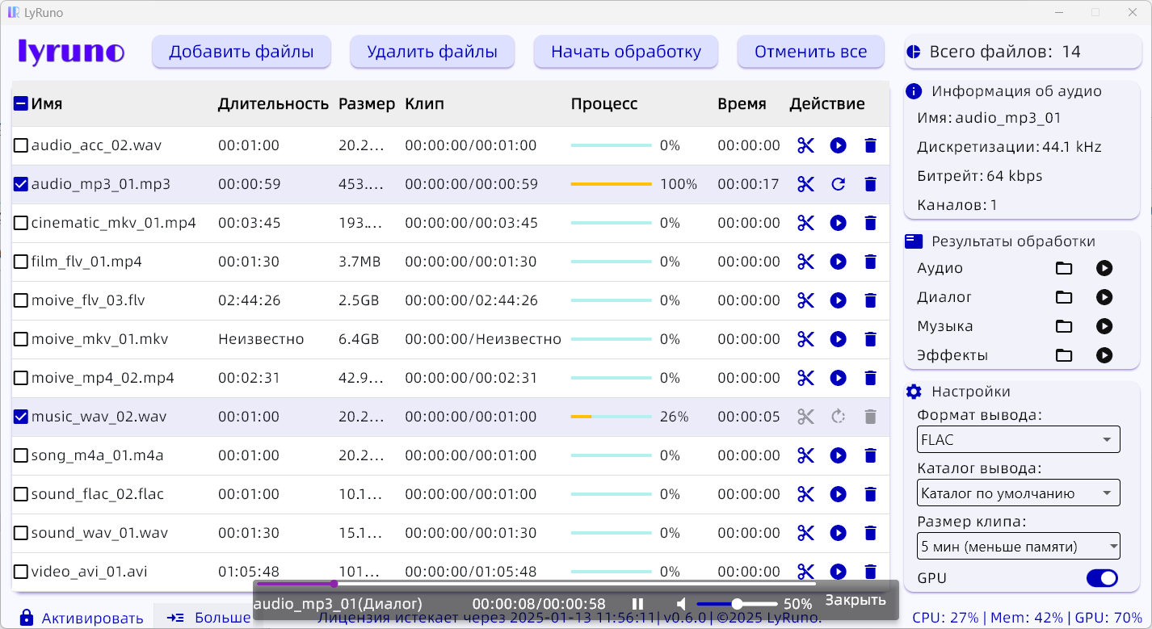
Task: Toggle the select-all checkbox in the header
Action: (20, 103)
